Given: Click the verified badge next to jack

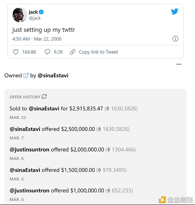Looking at the screenshot, I should (41, 12).
